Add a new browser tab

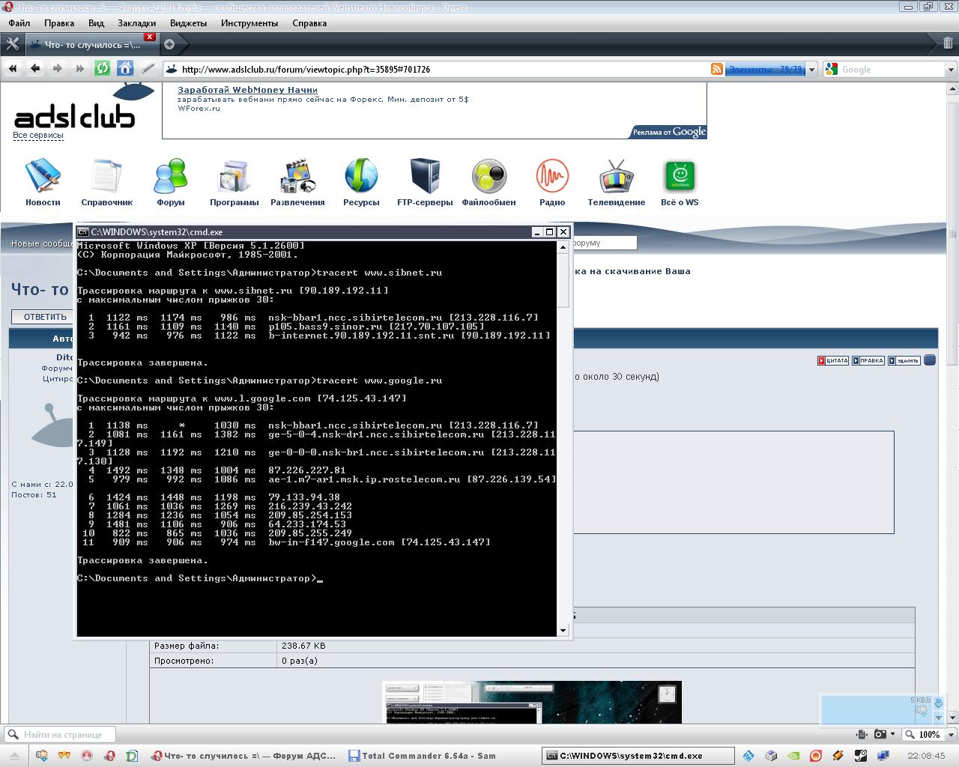point(169,44)
